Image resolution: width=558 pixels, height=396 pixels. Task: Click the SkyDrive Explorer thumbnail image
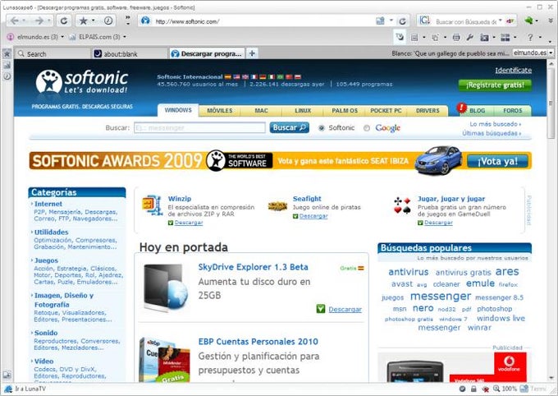pos(166,288)
